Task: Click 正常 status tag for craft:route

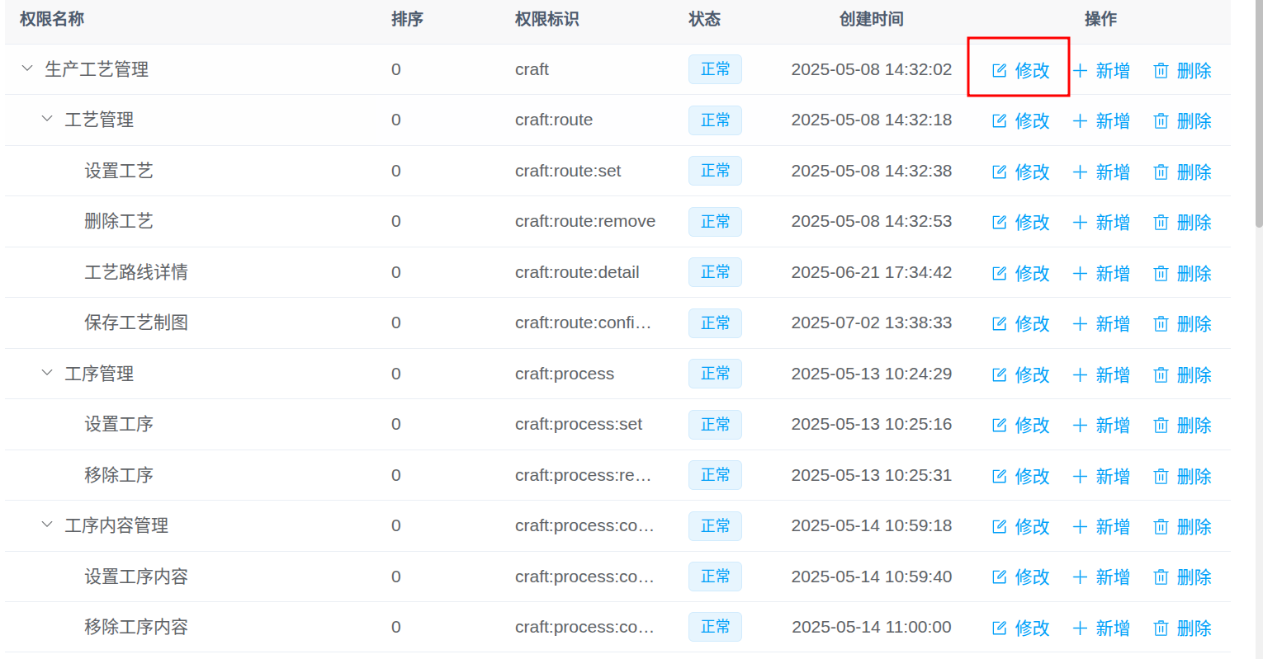Action: pos(715,120)
